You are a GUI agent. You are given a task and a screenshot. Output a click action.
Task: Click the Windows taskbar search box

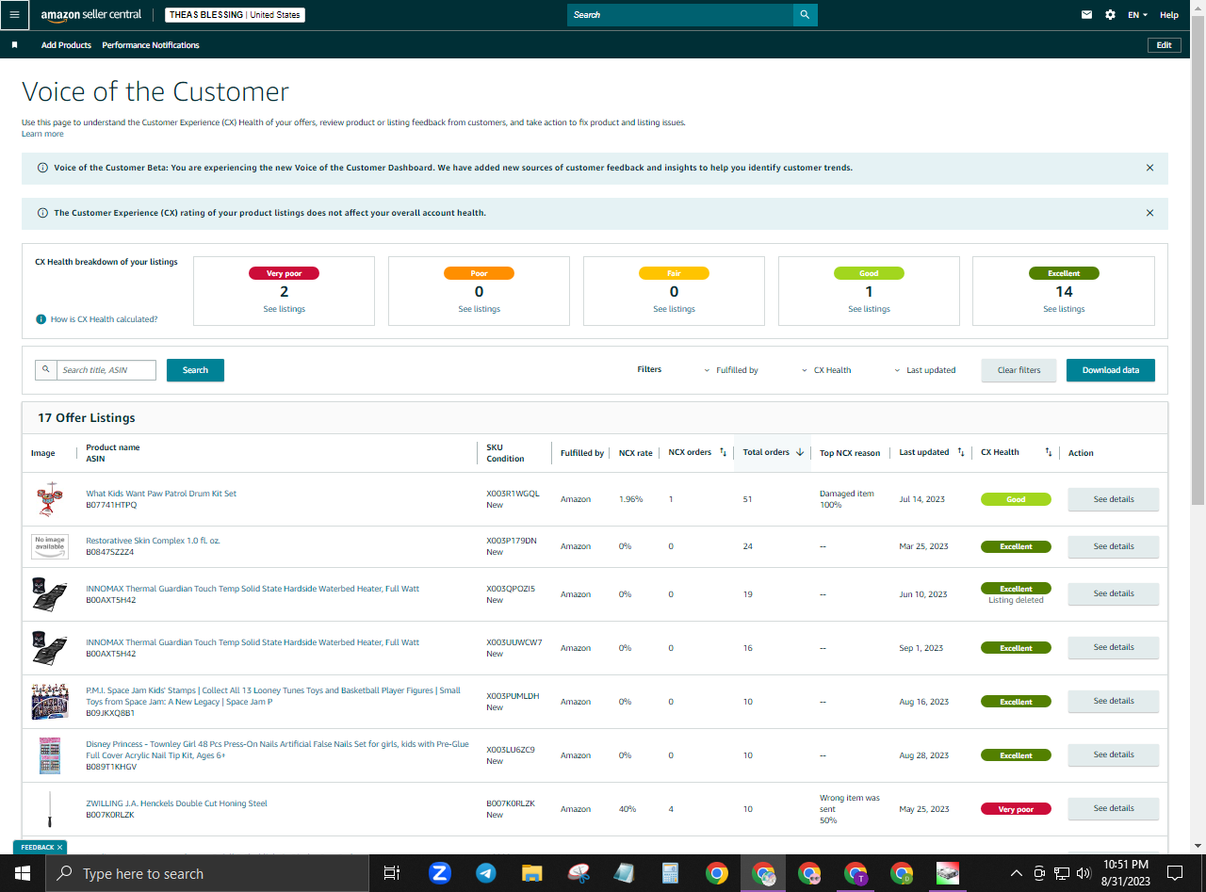(x=206, y=873)
